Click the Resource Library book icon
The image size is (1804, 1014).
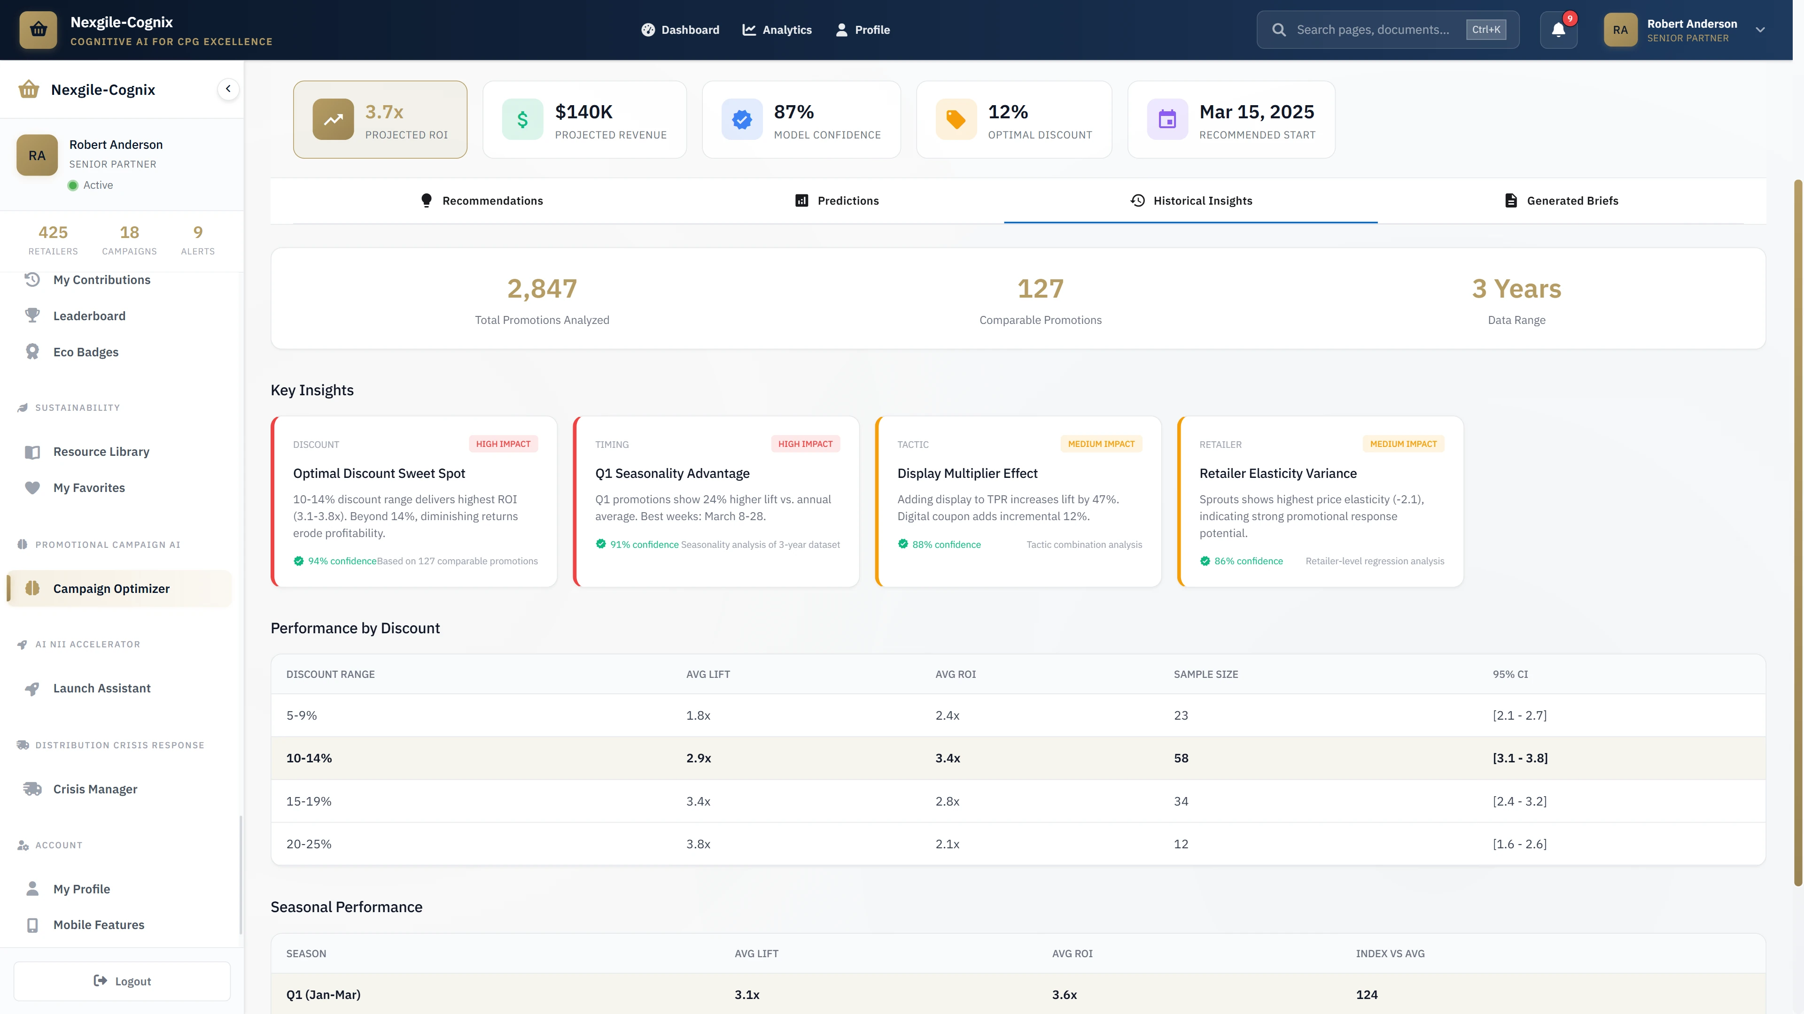click(x=32, y=451)
